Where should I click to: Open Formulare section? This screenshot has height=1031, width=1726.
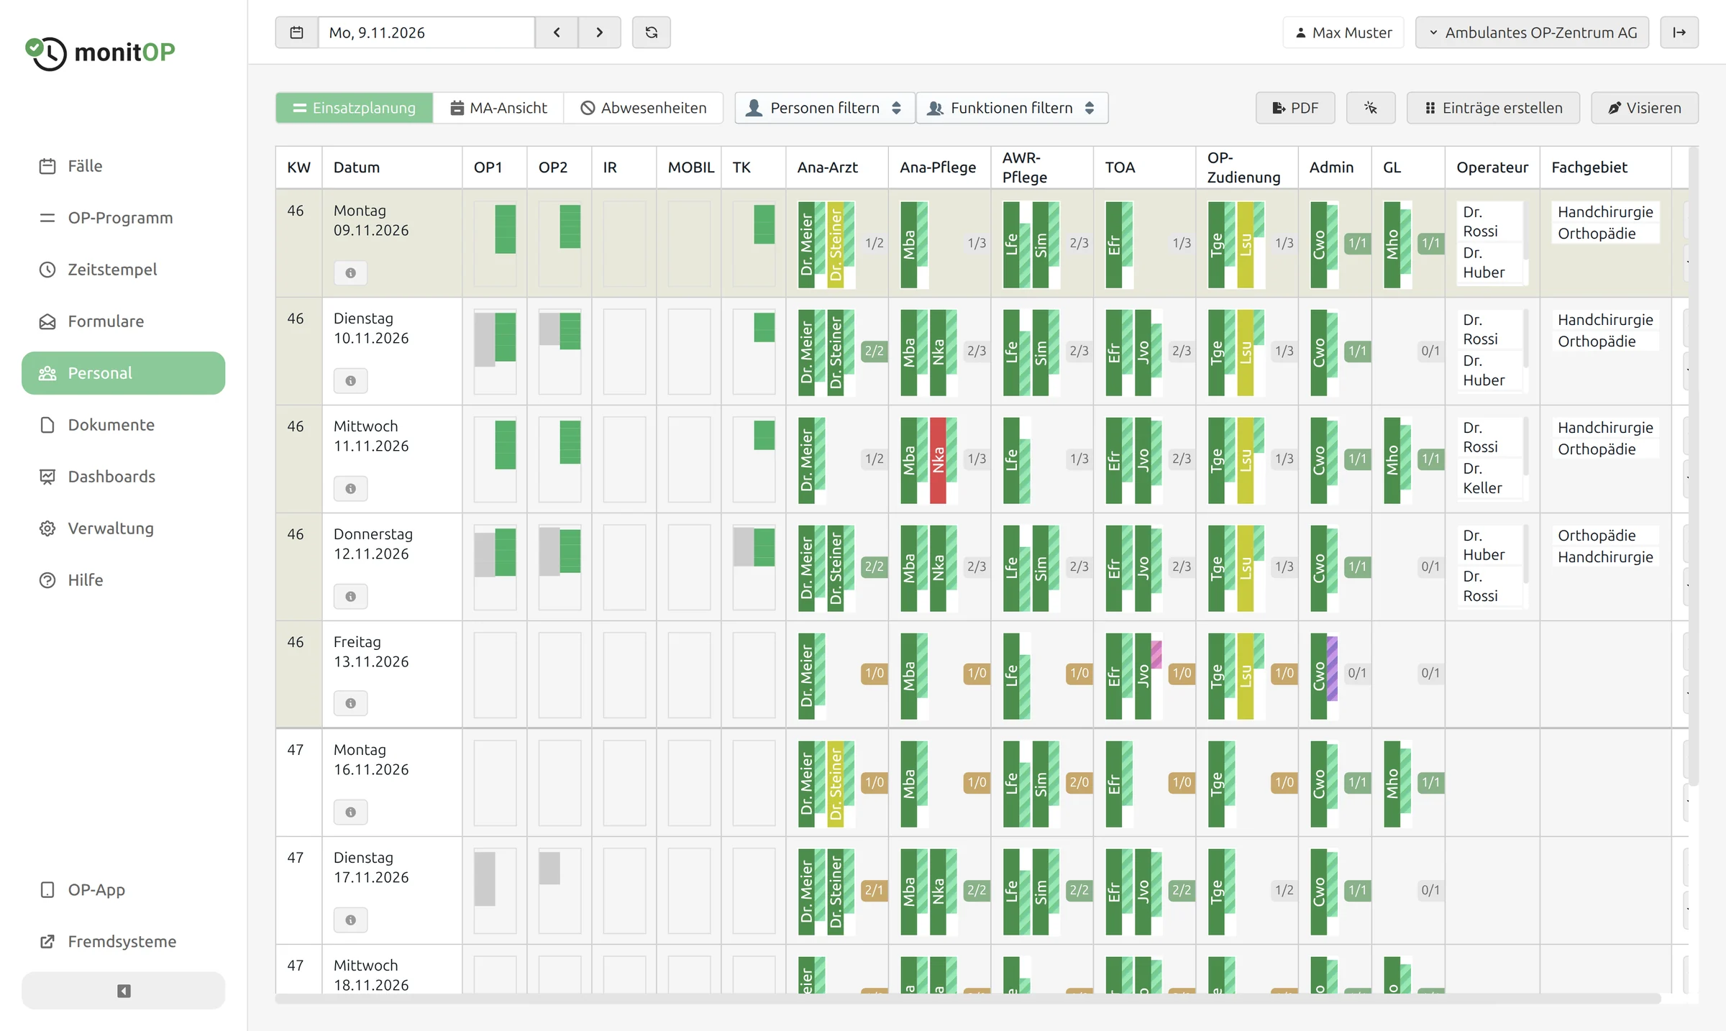[123, 321]
